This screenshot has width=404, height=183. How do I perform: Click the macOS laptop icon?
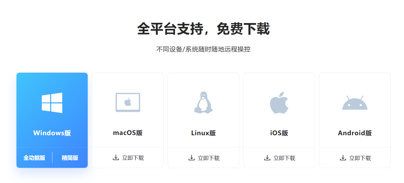point(128,102)
